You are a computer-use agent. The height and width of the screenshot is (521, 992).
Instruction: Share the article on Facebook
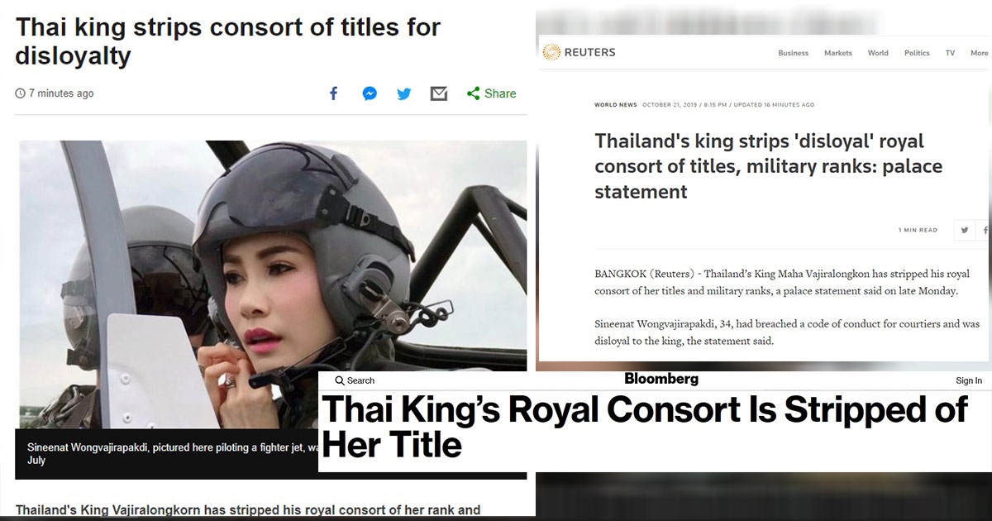(x=333, y=93)
